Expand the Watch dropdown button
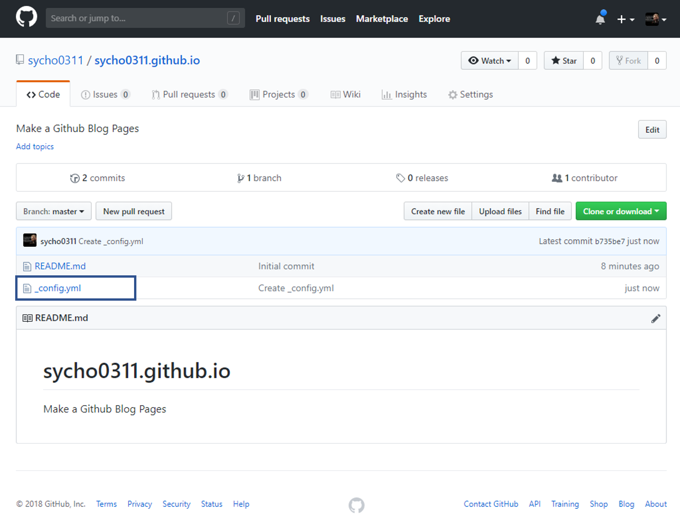680x518 pixels. coord(490,61)
